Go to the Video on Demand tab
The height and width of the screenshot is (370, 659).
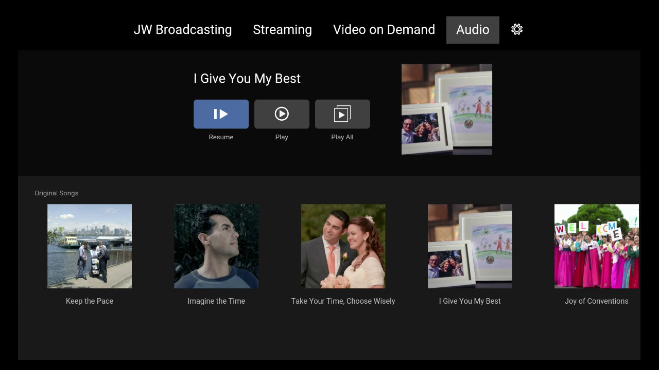pos(384,30)
